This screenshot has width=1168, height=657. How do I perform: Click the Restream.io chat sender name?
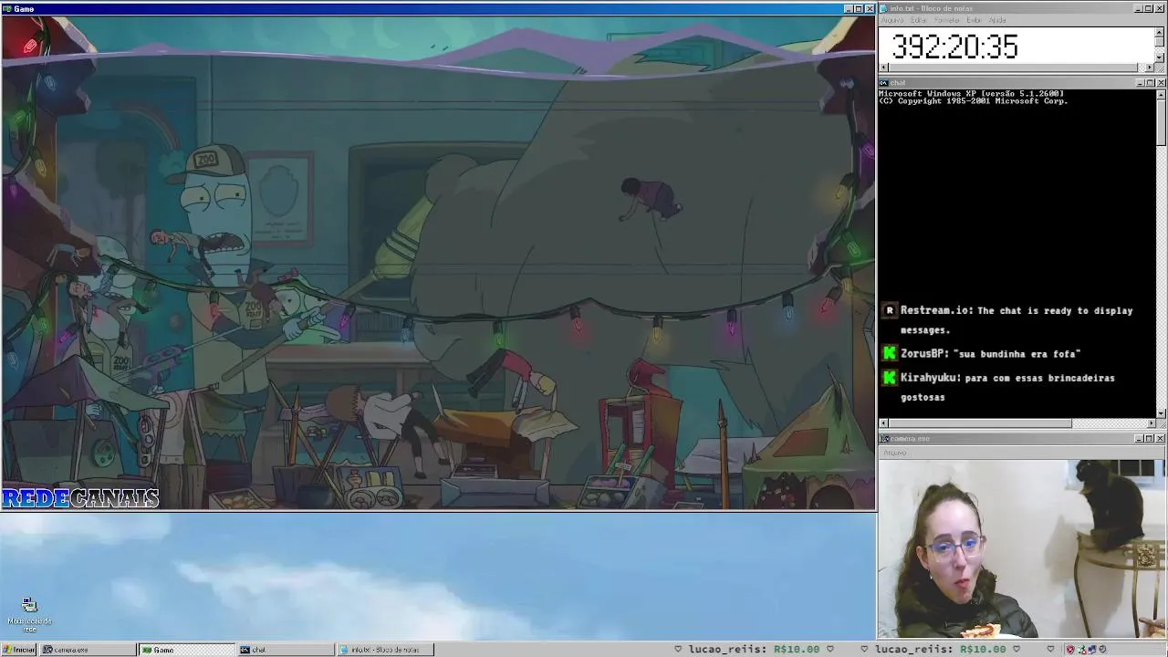click(936, 311)
